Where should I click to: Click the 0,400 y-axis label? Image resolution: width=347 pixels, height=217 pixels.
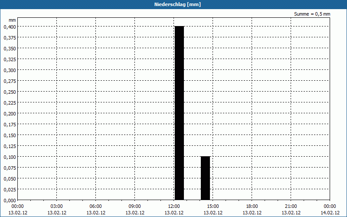(x=10, y=26)
